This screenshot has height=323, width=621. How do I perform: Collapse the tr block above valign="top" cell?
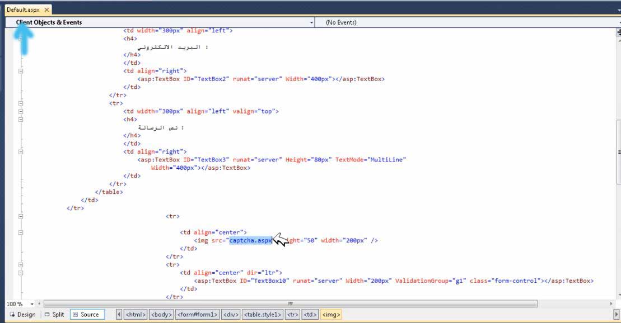pos(21,103)
